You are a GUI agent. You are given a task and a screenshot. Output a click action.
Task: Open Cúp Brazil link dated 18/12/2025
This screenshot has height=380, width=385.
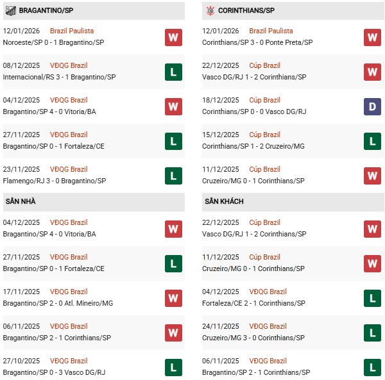click(264, 100)
